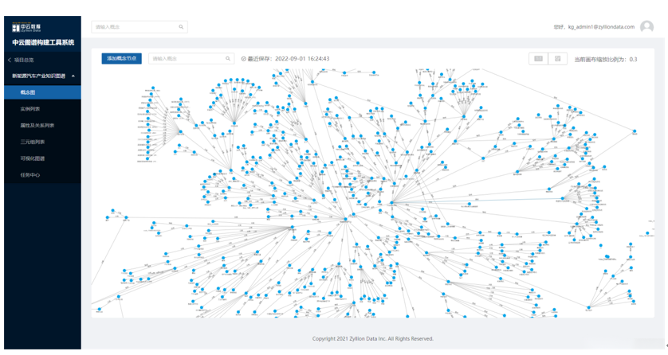Open the 三元组列表 sidebar entry
This screenshot has height=355, width=668.
click(x=33, y=142)
